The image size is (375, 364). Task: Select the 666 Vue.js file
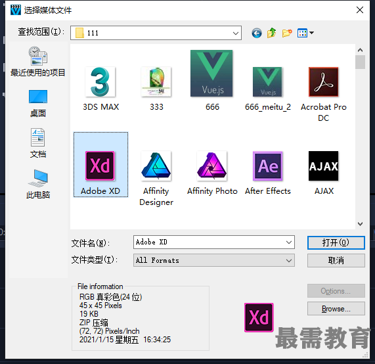click(x=211, y=73)
